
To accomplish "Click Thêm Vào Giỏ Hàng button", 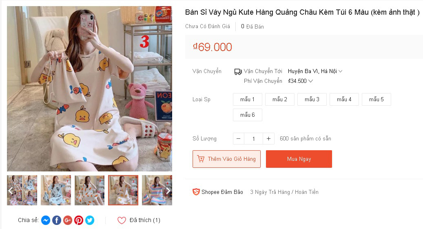I will click(226, 159).
